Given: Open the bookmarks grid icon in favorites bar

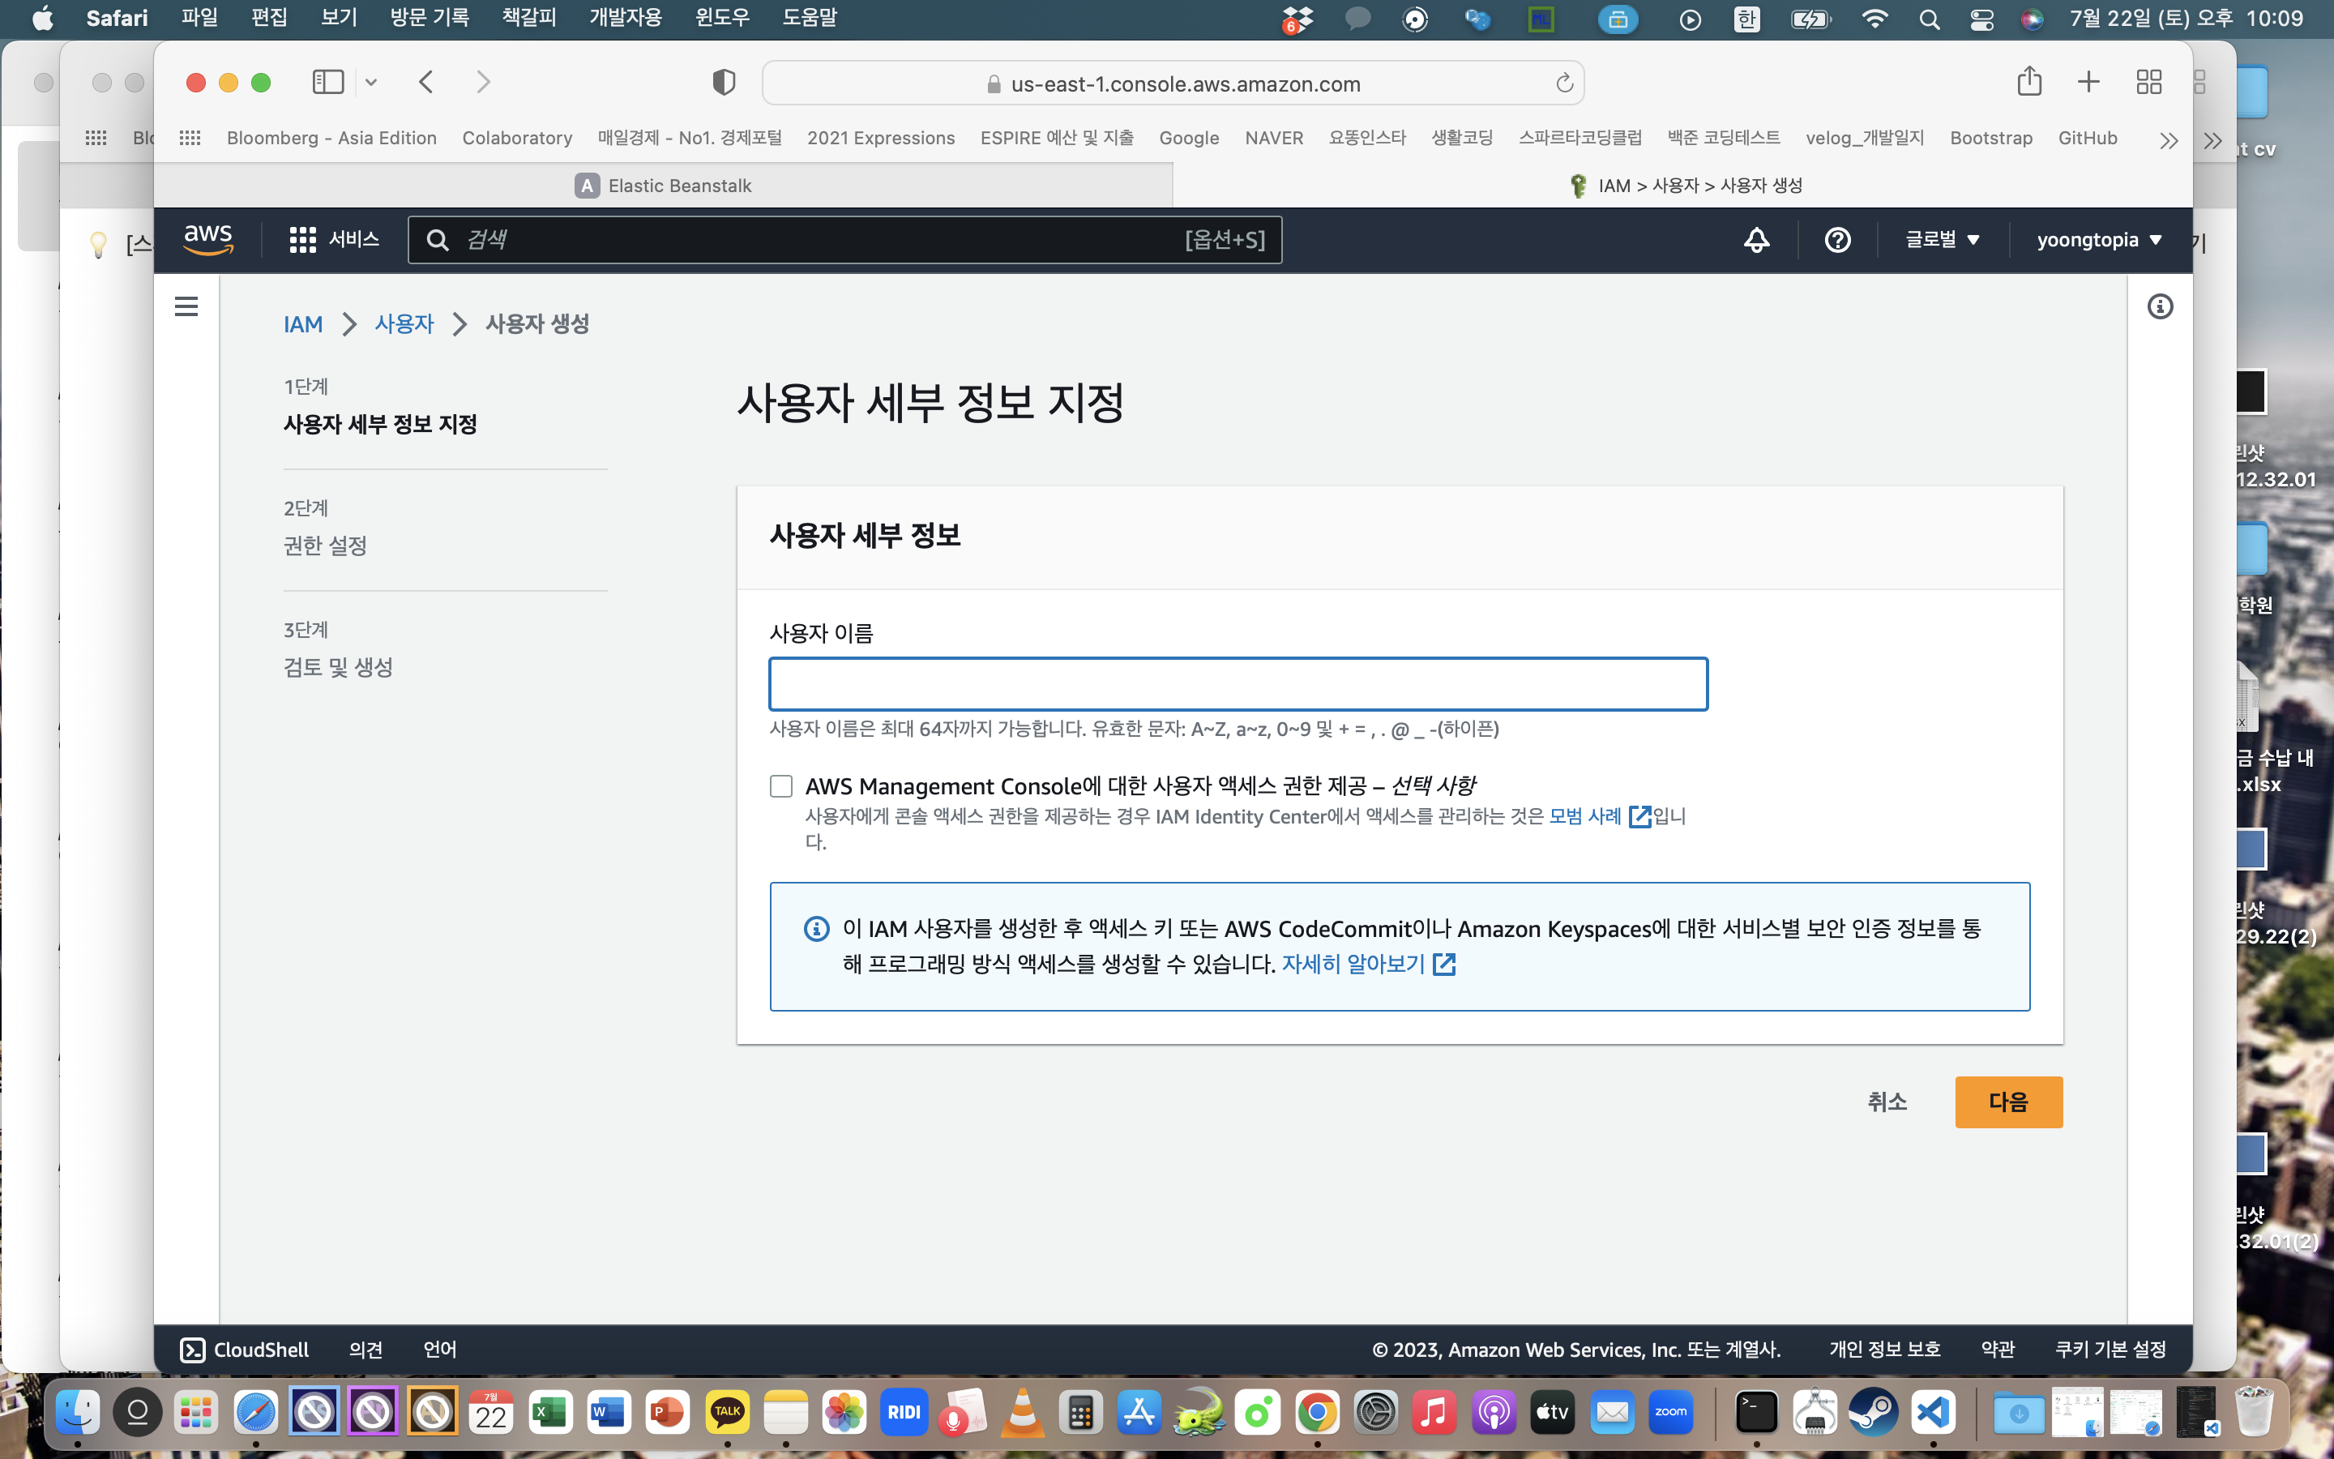Looking at the screenshot, I should coord(190,138).
